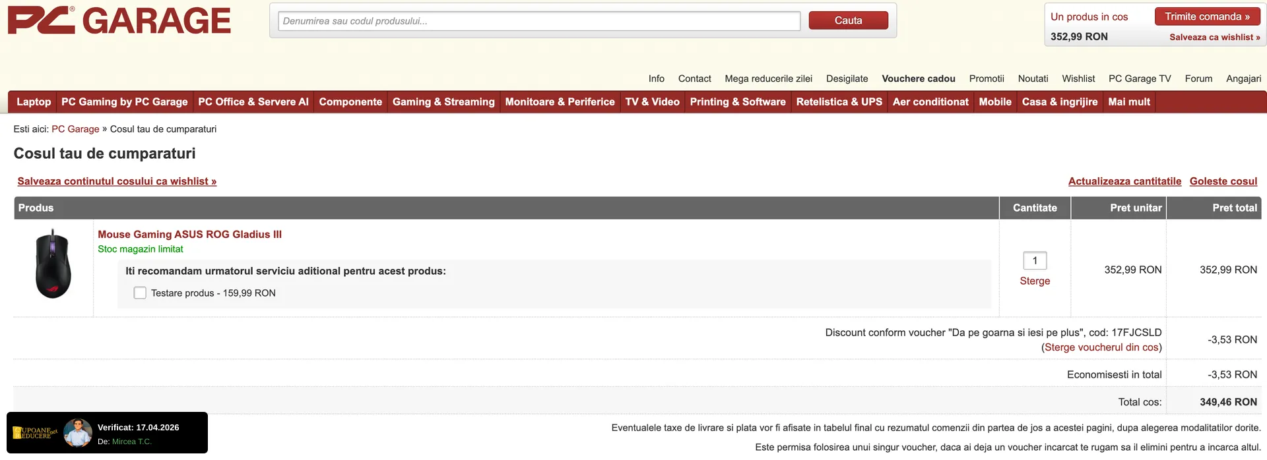Click Actualizeaza cantitatile link
Viewport: 1267px width, 460px height.
pyautogui.click(x=1124, y=181)
